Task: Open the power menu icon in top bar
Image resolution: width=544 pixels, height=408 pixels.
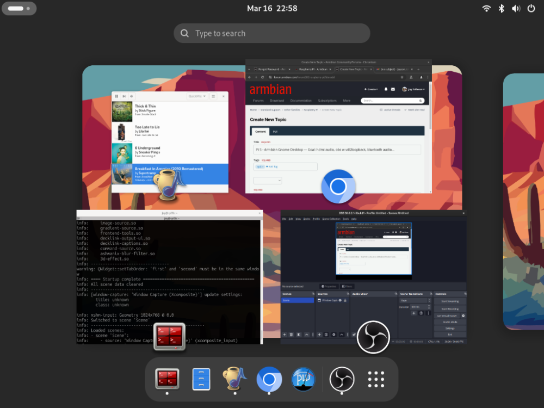Action: (531, 8)
